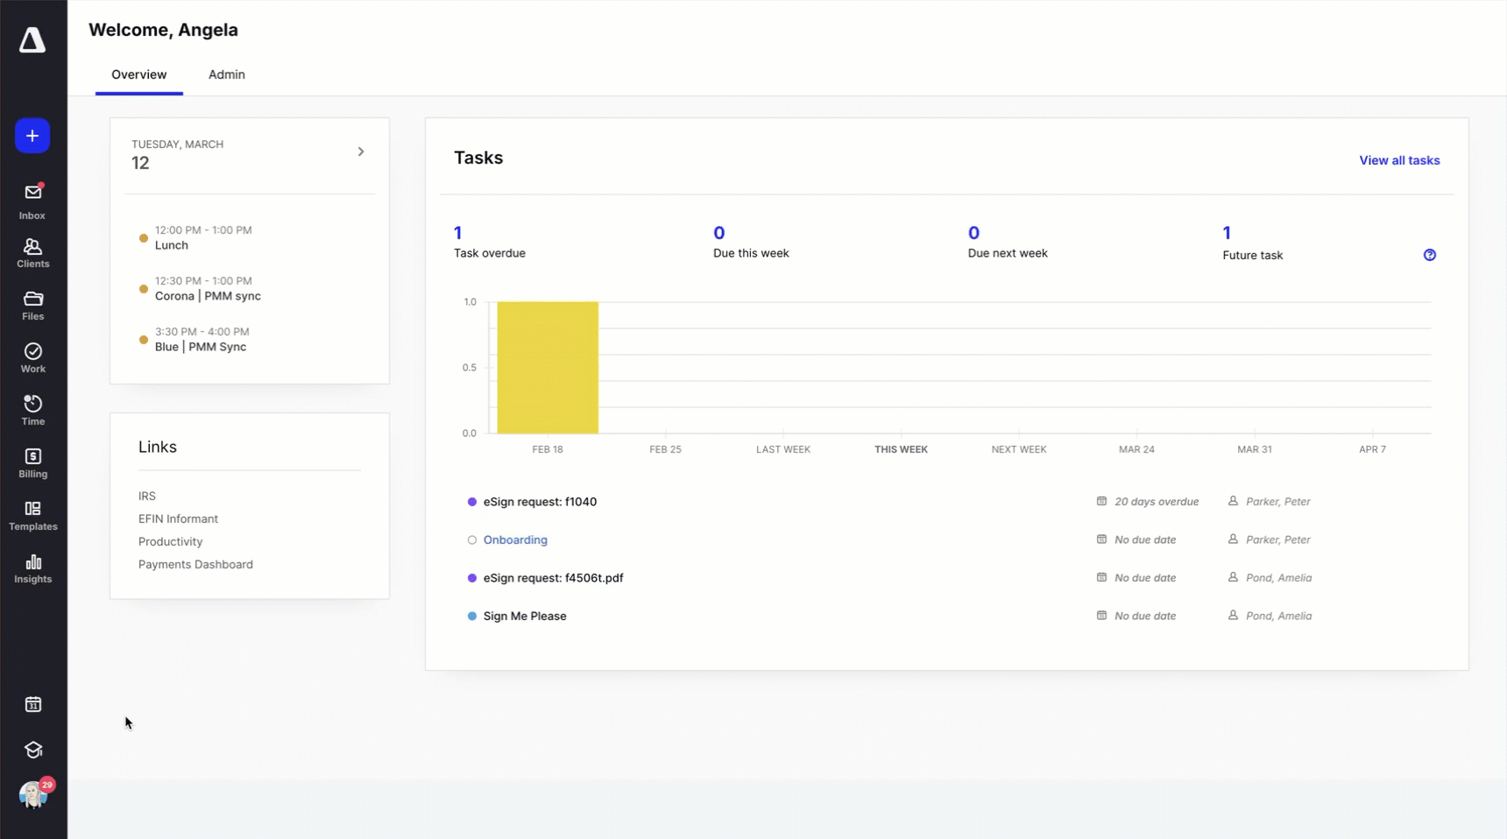1507x839 pixels.
Task: Click the blue plus create button
Action: tap(32, 136)
